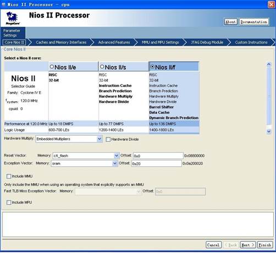
Task: Click the 'Selector Guide' text
Action: (x=23, y=86)
